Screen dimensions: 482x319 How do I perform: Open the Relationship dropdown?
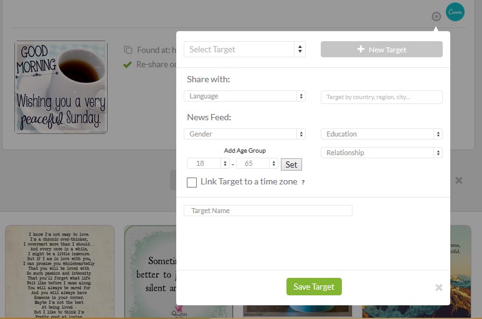click(x=382, y=153)
